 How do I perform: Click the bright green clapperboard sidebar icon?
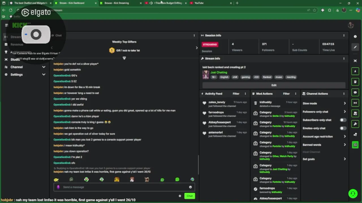(x=355, y=145)
